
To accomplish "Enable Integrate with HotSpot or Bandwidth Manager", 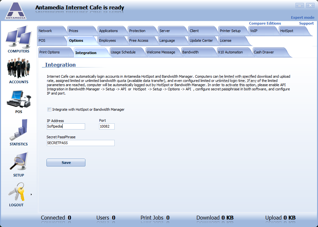I will (49, 109).
